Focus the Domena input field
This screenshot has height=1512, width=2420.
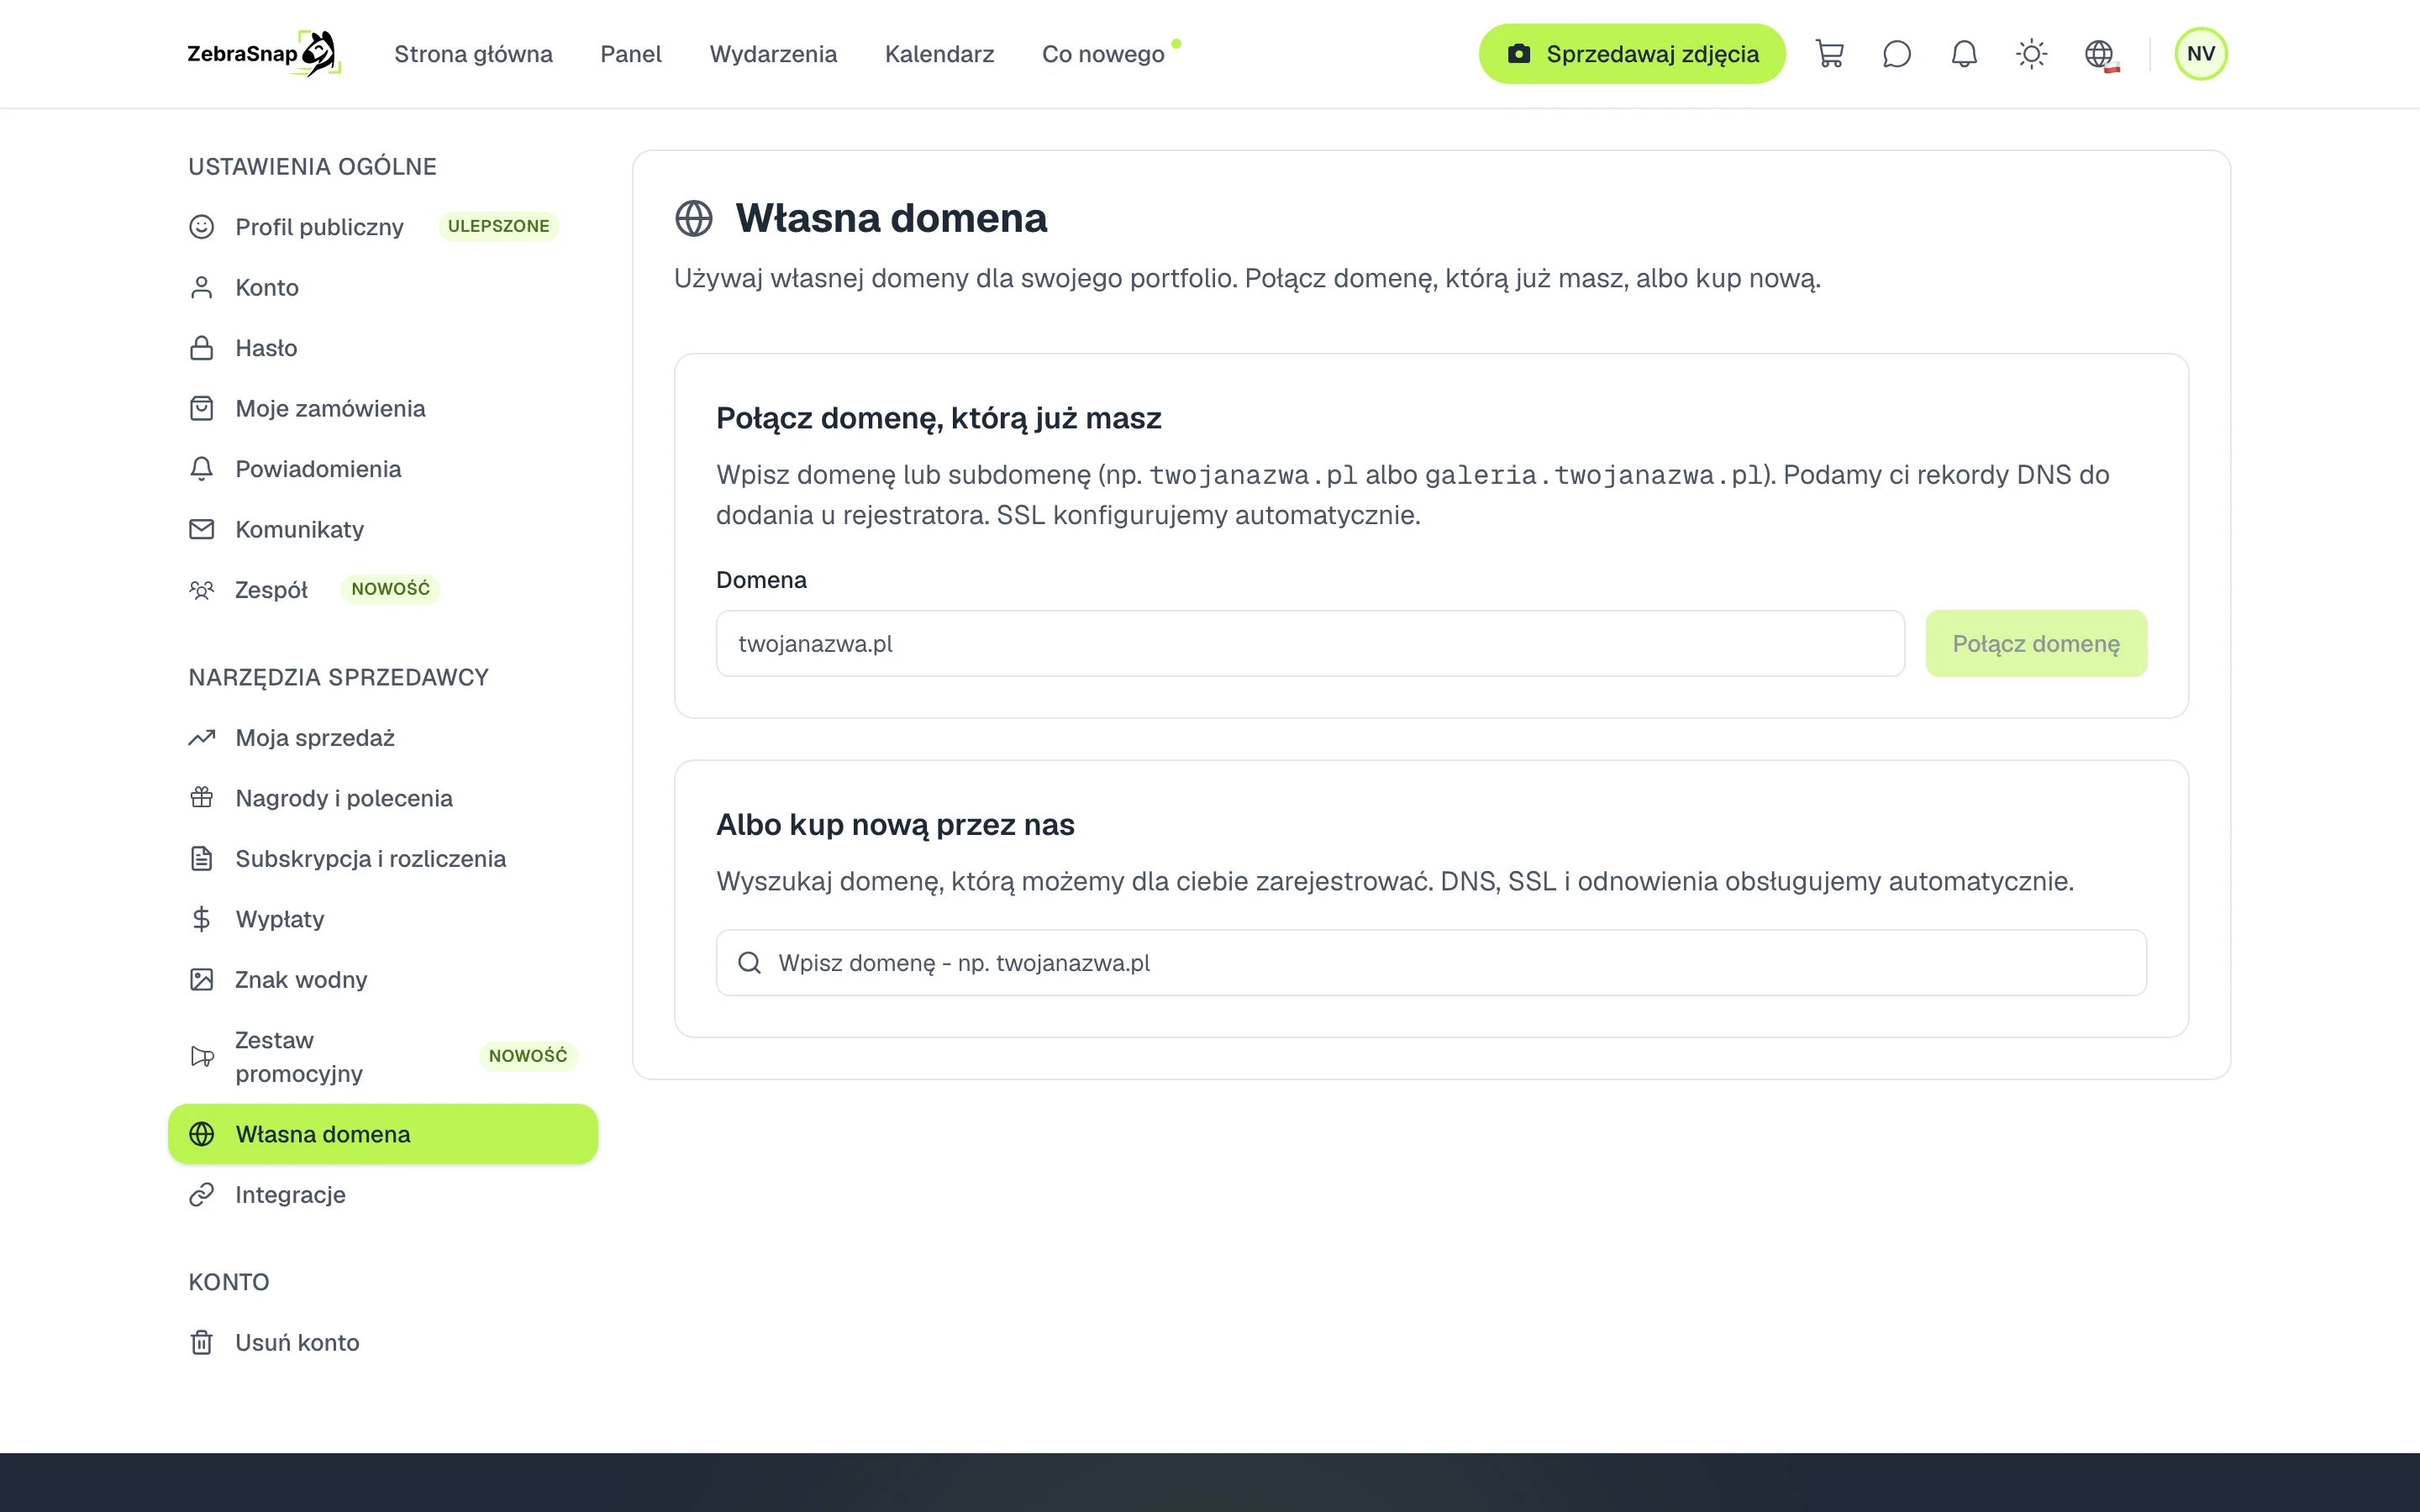pos(1310,644)
